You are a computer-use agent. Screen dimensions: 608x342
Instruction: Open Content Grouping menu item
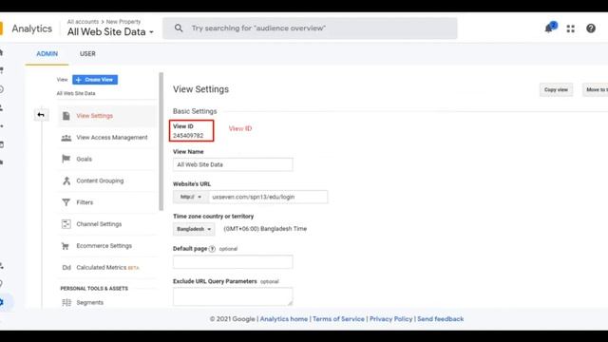click(x=100, y=180)
